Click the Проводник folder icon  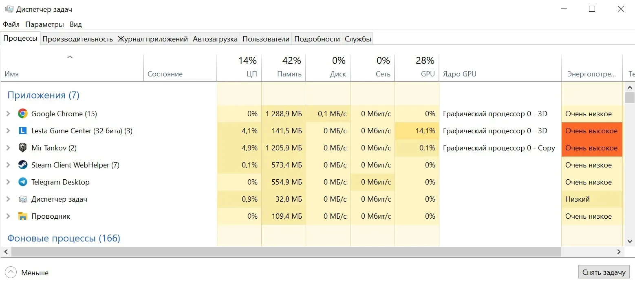[x=23, y=216]
